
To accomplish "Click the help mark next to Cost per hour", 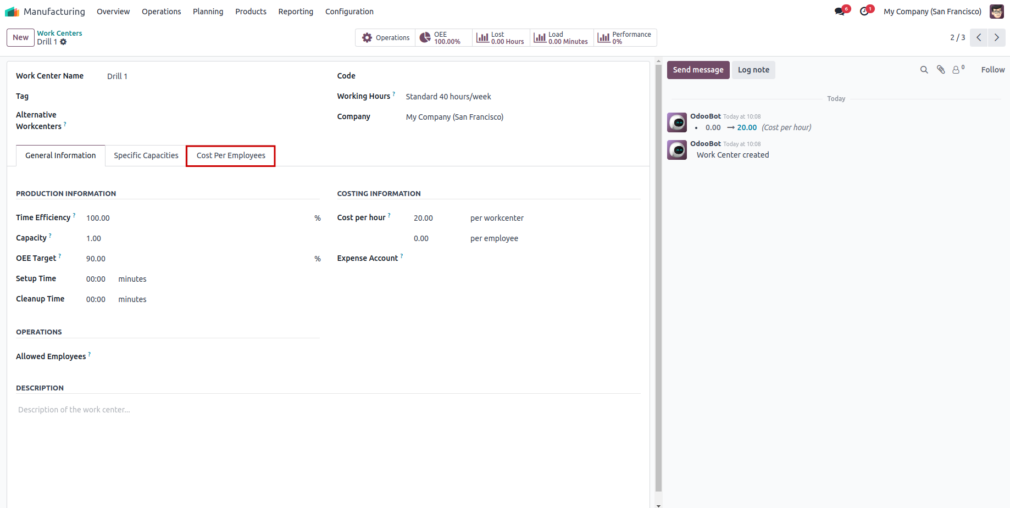I will point(389,215).
